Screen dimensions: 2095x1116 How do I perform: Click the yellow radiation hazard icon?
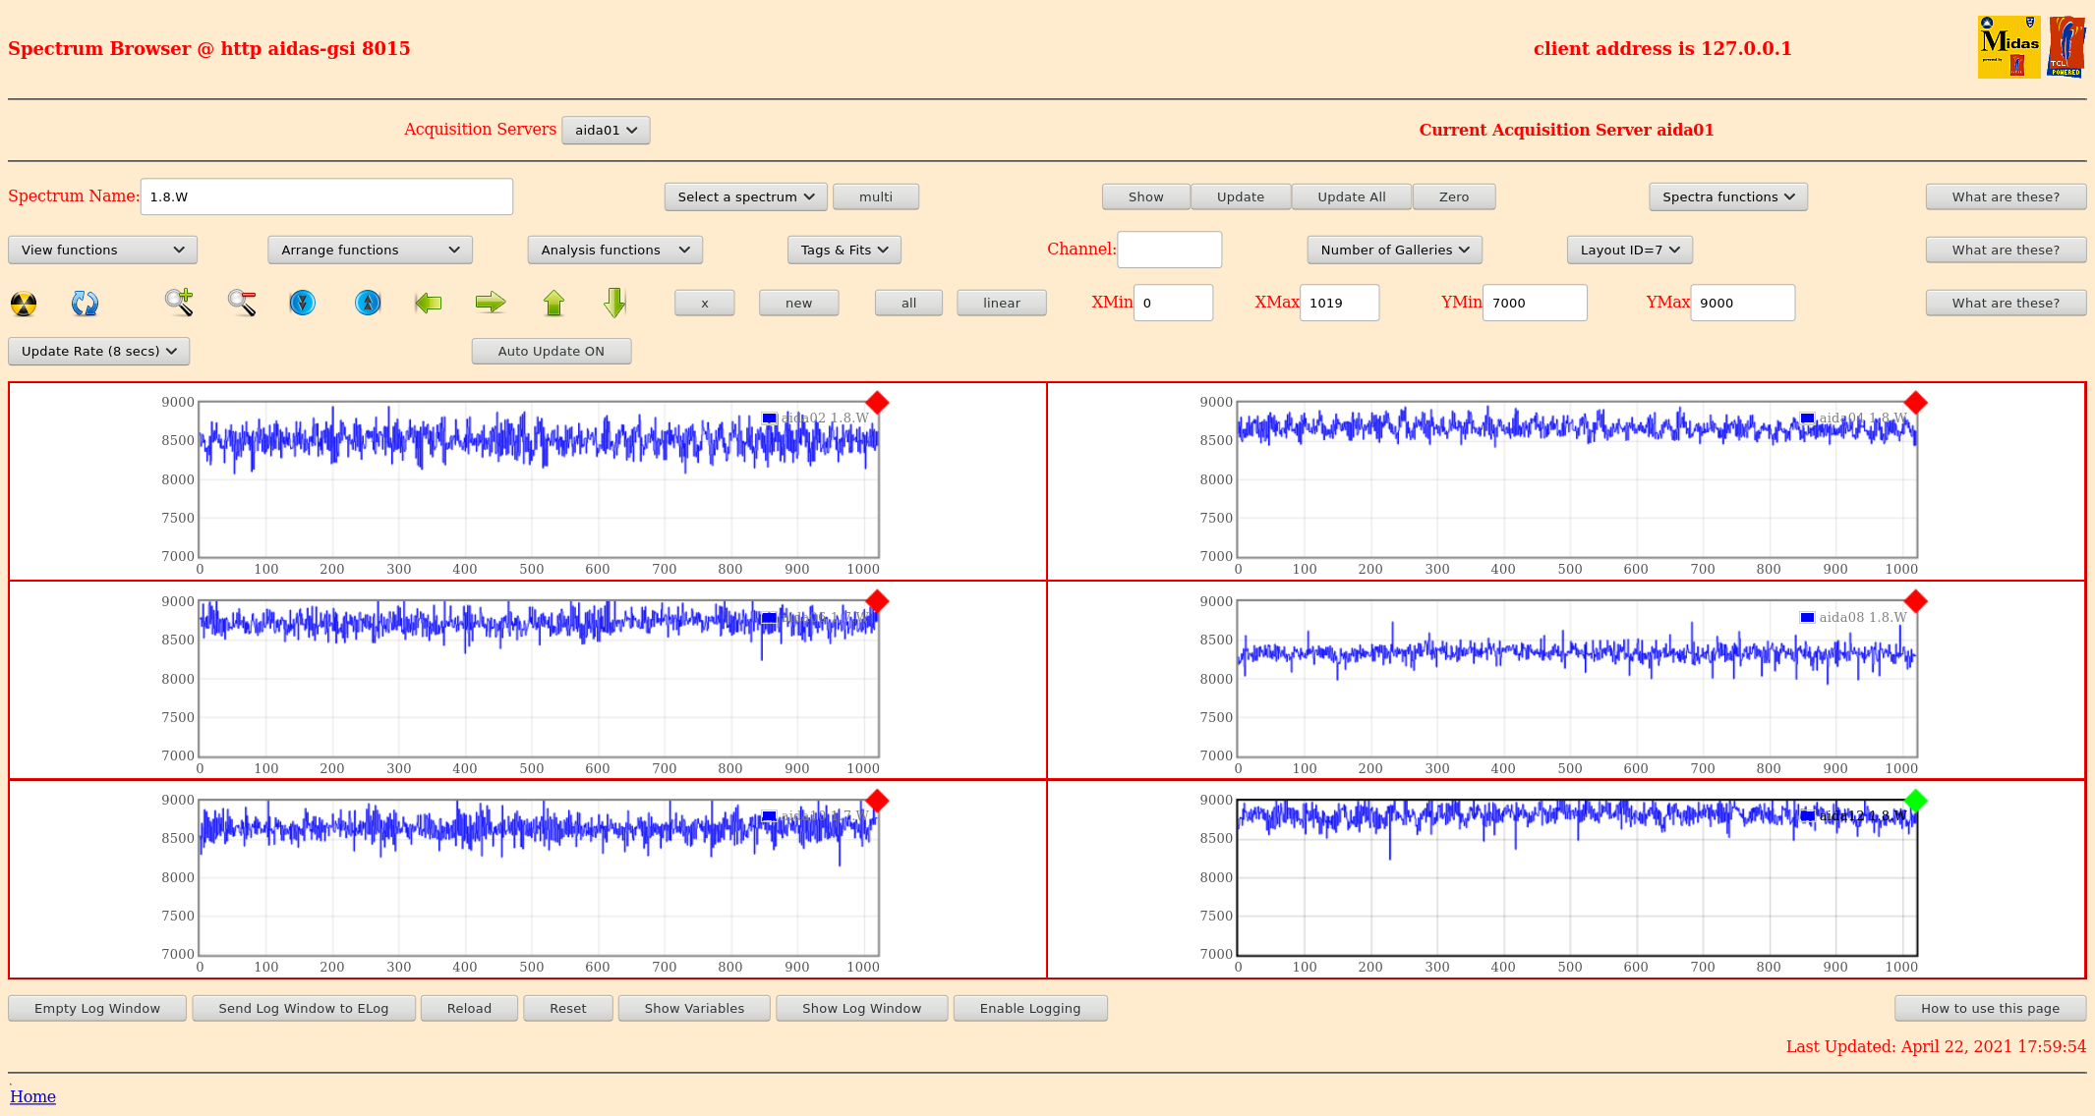(24, 304)
